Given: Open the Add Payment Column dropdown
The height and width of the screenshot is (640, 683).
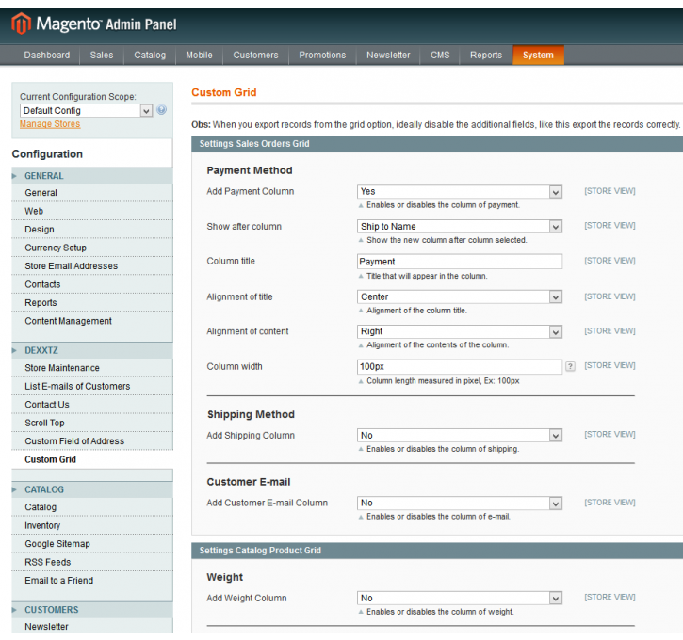Looking at the screenshot, I should (460, 191).
